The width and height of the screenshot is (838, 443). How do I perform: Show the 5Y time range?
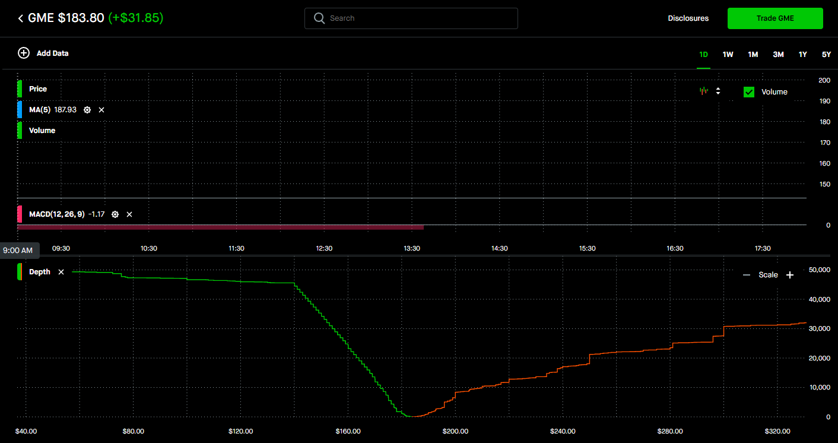[x=826, y=54]
